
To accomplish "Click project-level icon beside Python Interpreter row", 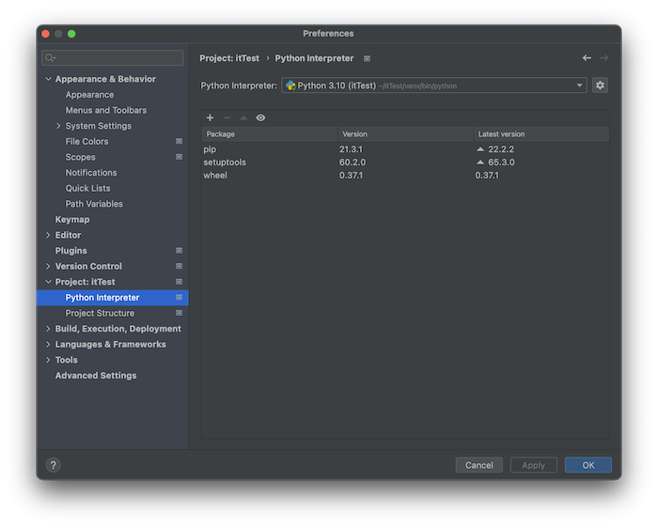I will [179, 297].
